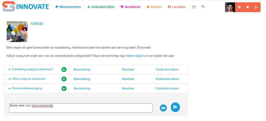Screen dimensions: 266x121
Task: Show notifications via bell icon
Action: [248, 7]
